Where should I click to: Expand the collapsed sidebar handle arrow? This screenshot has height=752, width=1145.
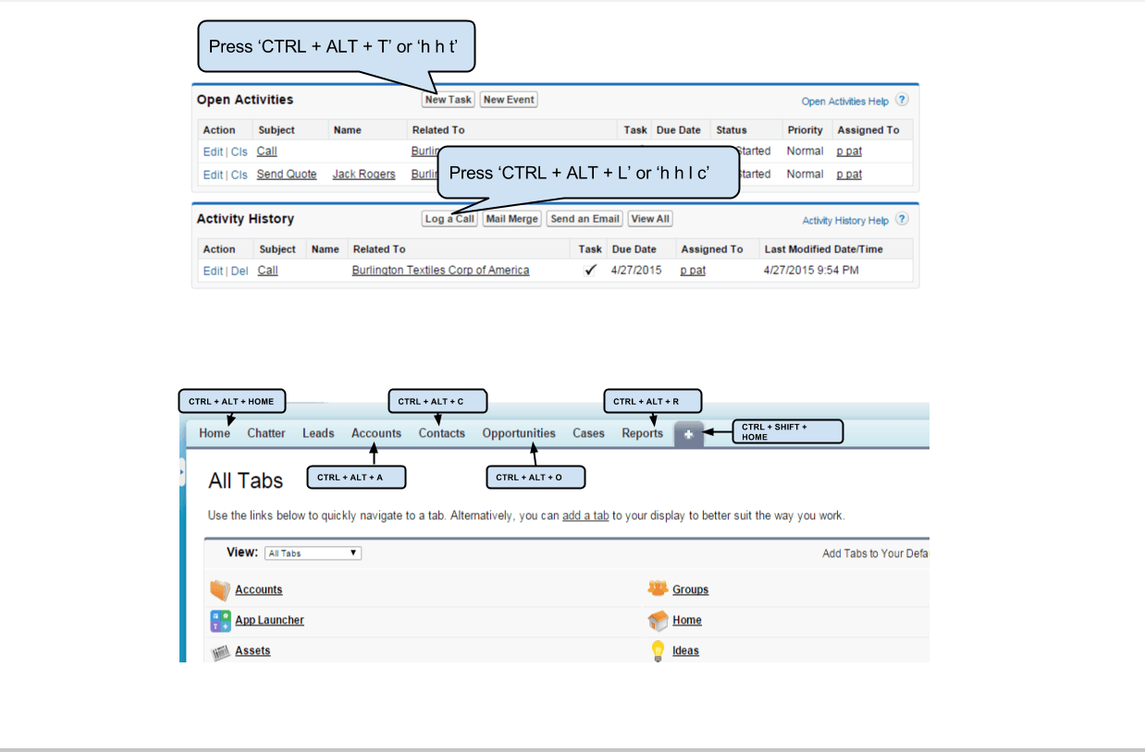click(182, 471)
